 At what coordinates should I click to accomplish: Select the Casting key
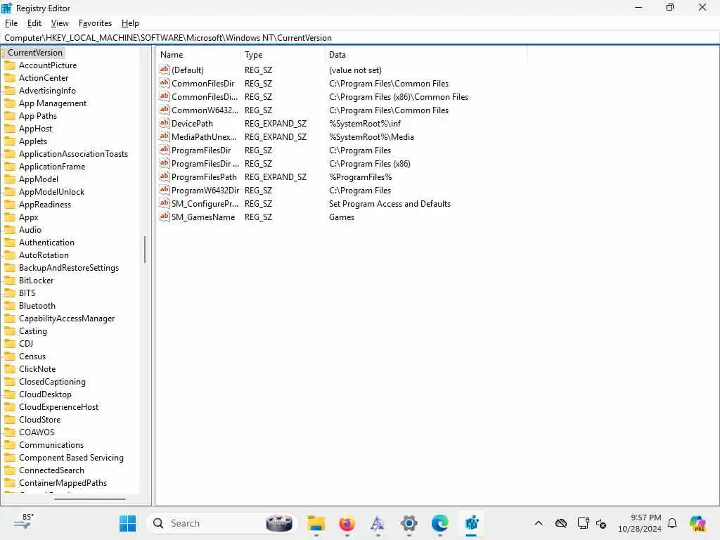tap(32, 331)
